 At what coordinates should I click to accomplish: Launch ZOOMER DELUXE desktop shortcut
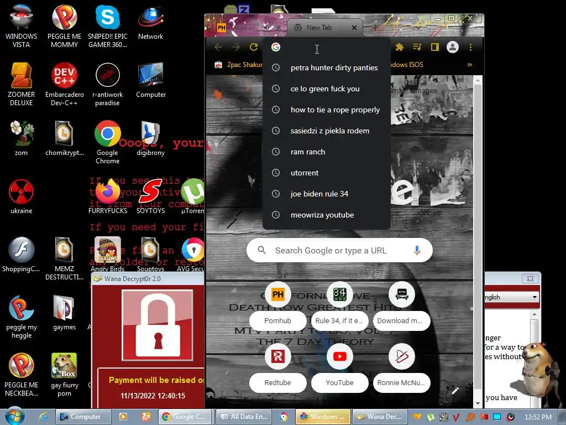(22, 84)
